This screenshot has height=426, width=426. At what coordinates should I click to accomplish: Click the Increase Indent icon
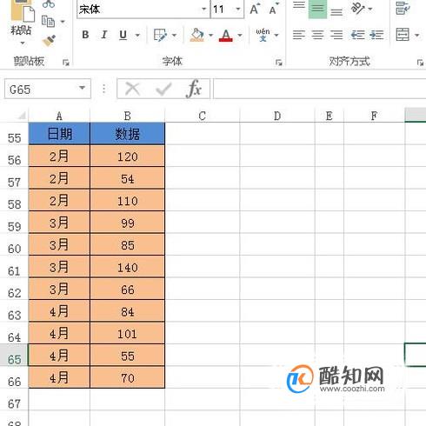point(376,35)
